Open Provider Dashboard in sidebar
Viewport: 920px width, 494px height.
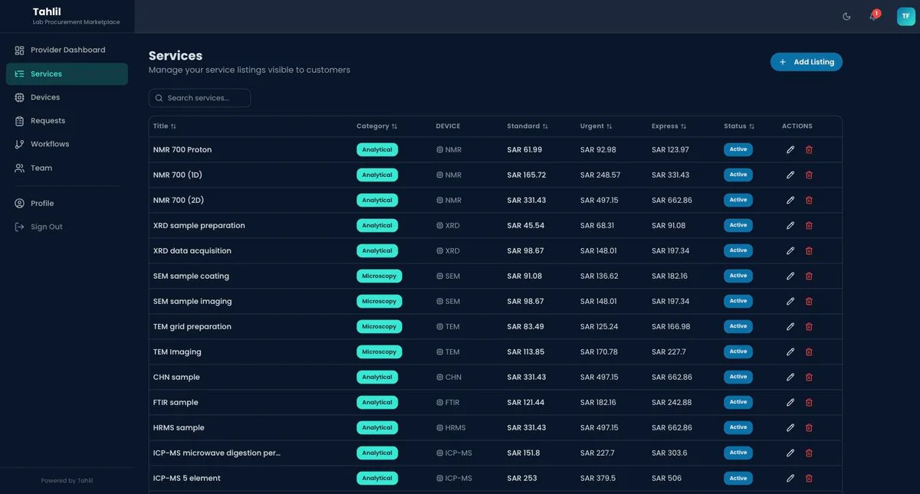point(67,50)
